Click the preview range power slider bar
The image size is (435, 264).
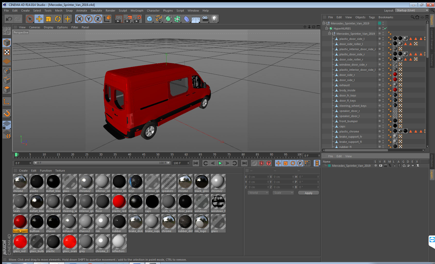pyautogui.click(x=102, y=163)
